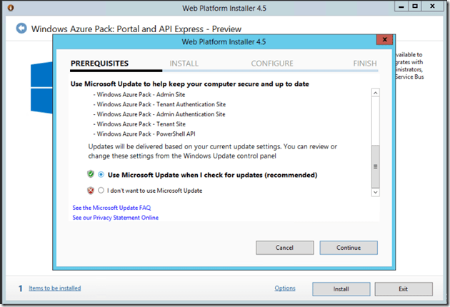Open the Items to be installed link
Viewport: 450px width, 307px height.
(54, 288)
